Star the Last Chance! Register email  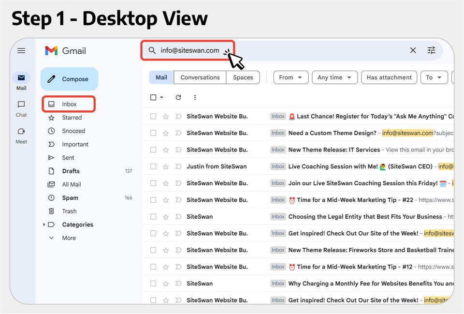point(166,117)
